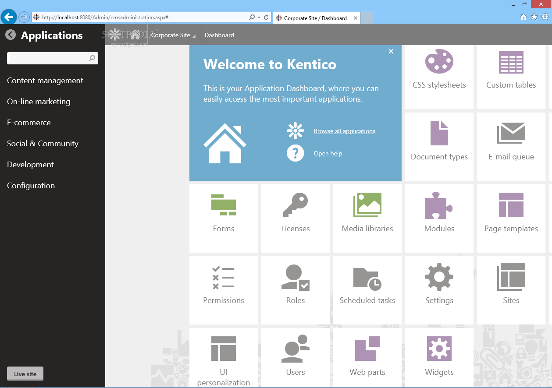
Task: Open the Custom tables tile
Action: 511,77
